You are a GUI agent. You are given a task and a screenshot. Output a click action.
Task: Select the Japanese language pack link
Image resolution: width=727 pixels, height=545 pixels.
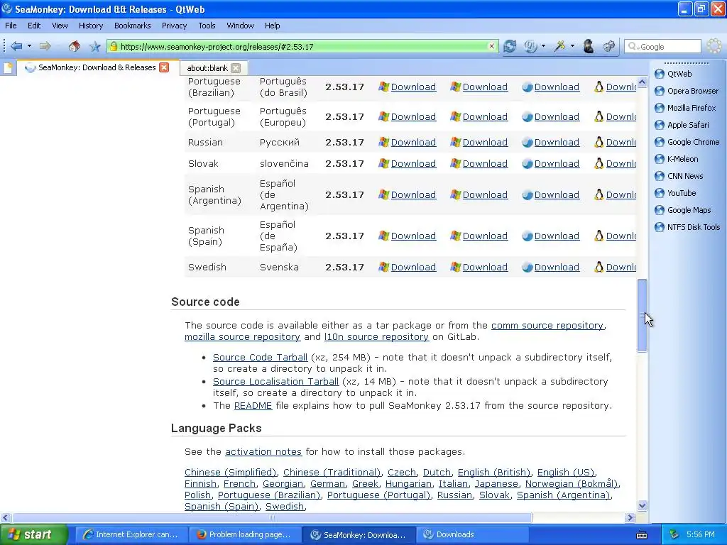pos(496,484)
